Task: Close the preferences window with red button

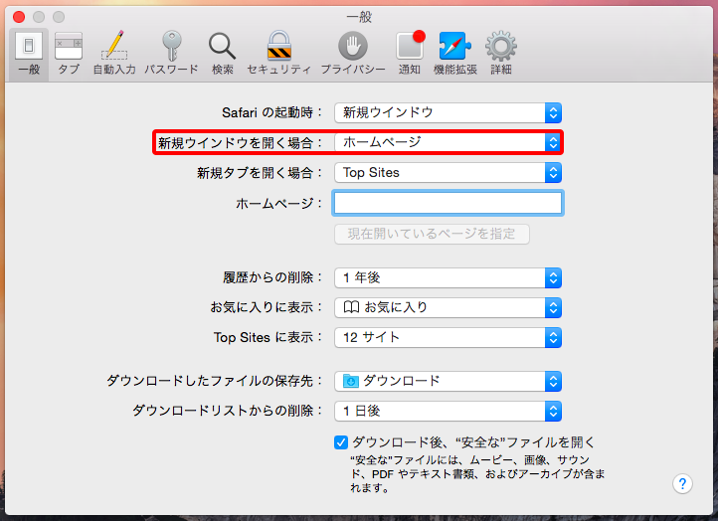Action: (19, 17)
